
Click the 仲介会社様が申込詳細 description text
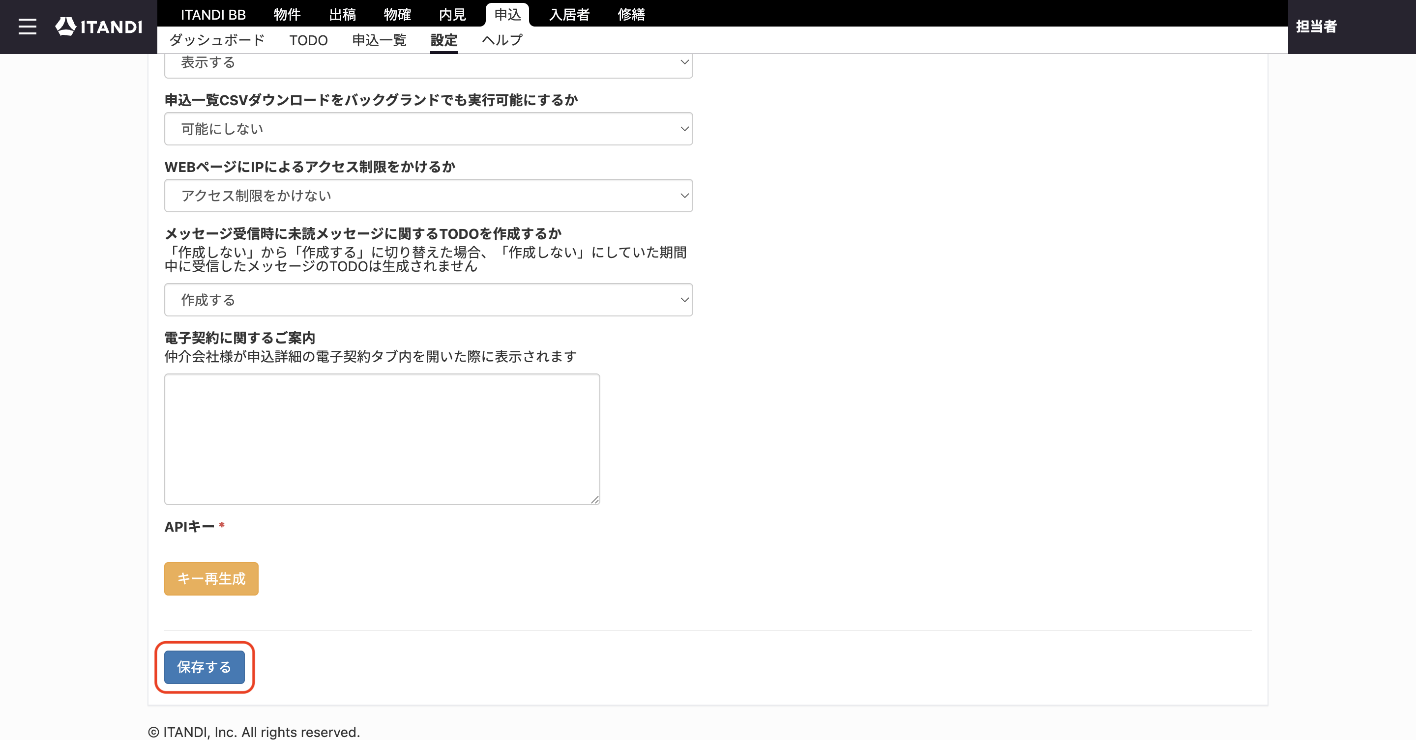click(x=371, y=357)
